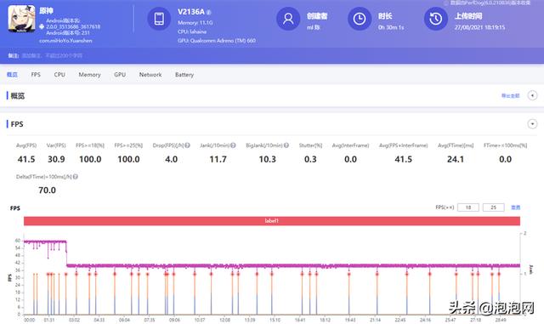This screenshot has height=324, width=544.
Task: Click help icon beside Drop(FPS)
Action: (187, 145)
